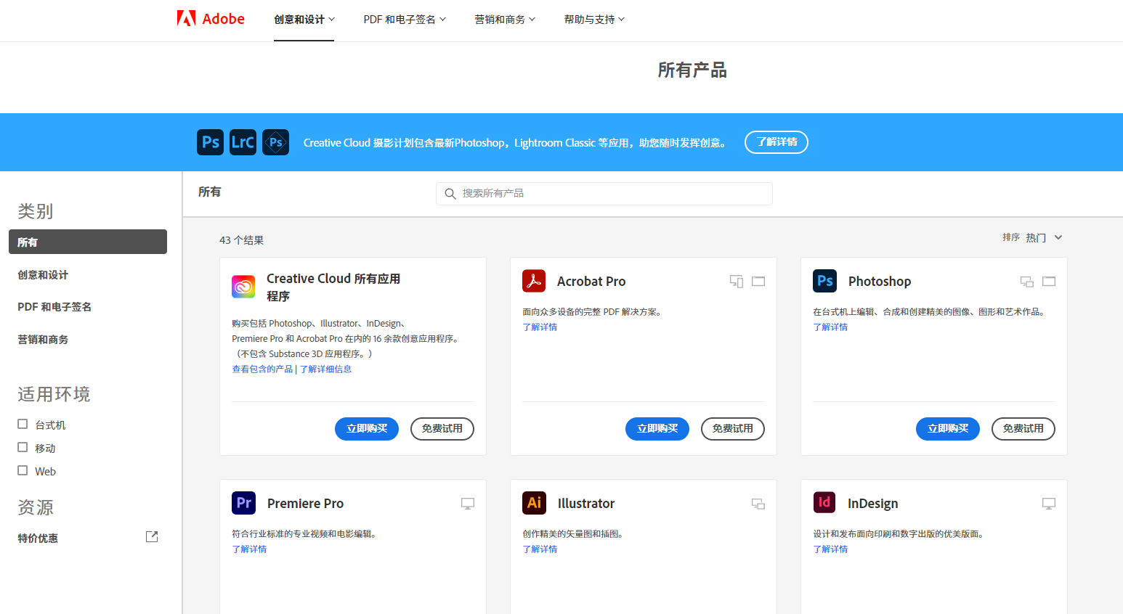
Task: Check the Web environment checkbox
Action: (23, 470)
